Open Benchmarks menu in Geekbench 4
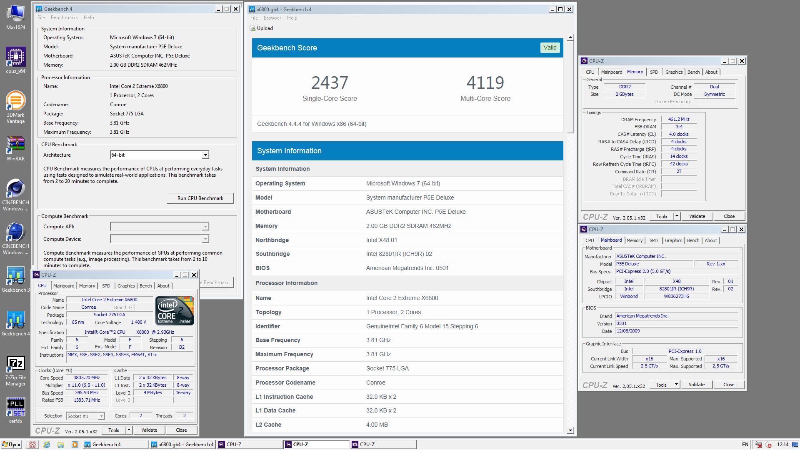 click(x=64, y=17)
